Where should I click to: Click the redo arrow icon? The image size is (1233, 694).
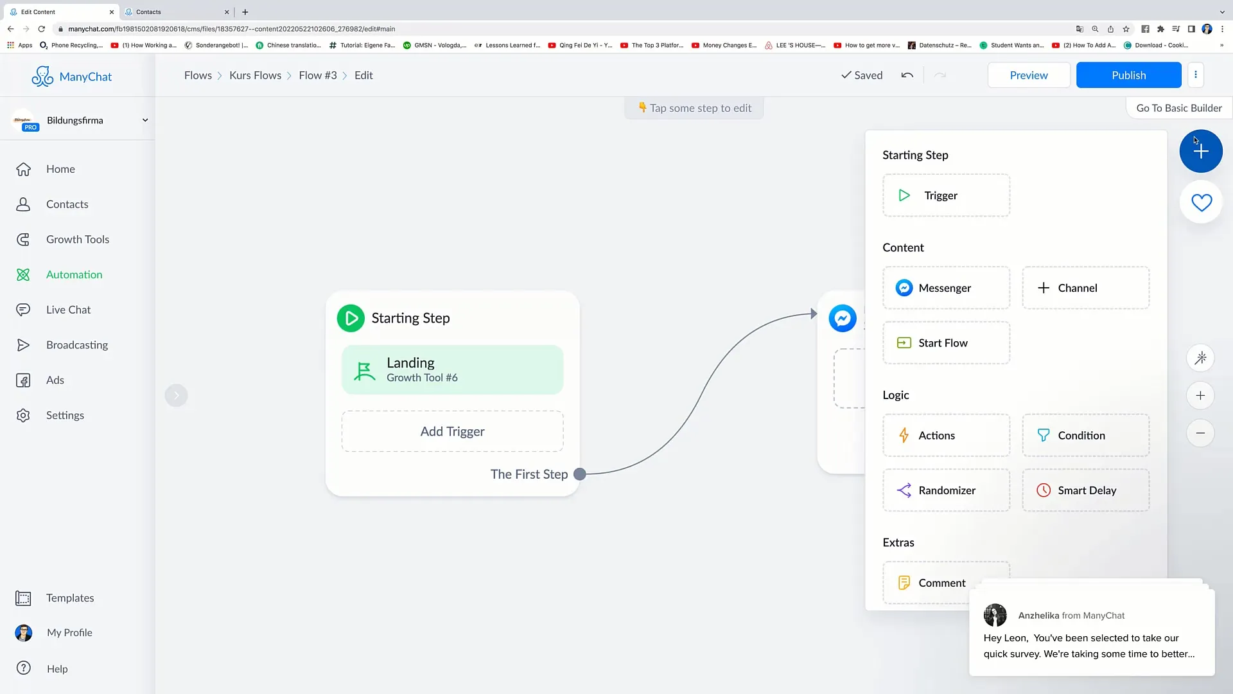click(x=940, y=75)
